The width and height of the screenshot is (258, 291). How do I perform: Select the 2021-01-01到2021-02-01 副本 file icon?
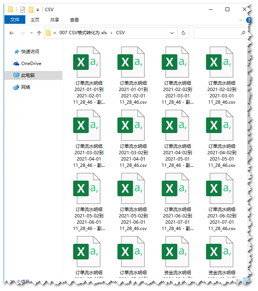tap(87, 62)
